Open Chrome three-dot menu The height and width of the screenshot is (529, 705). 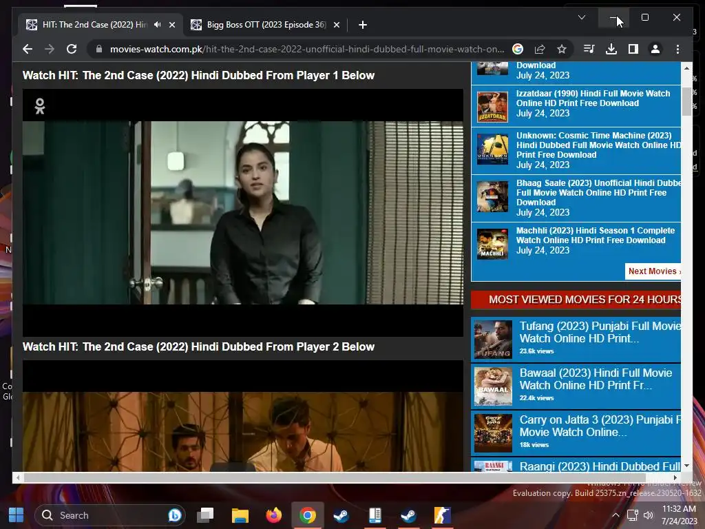tap(677, 49)
